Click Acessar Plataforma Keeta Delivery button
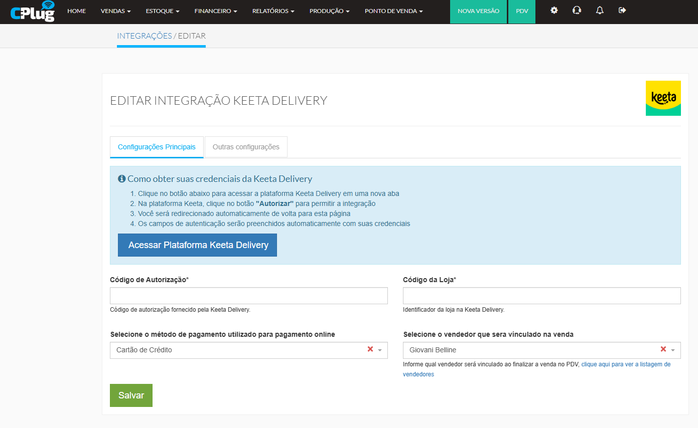Image resolution: width=698 pixels, height=428 pixels. click(x=197, y=245)
